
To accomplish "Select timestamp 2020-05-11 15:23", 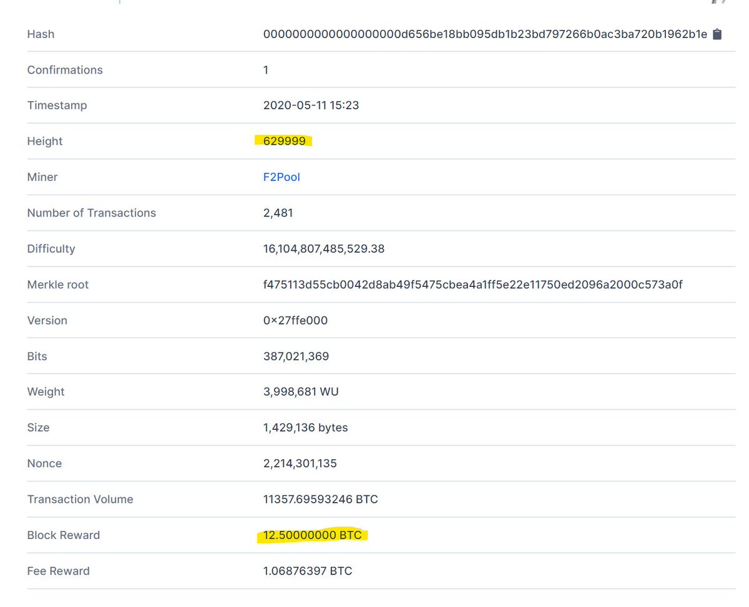I will (x=311, y=105).
